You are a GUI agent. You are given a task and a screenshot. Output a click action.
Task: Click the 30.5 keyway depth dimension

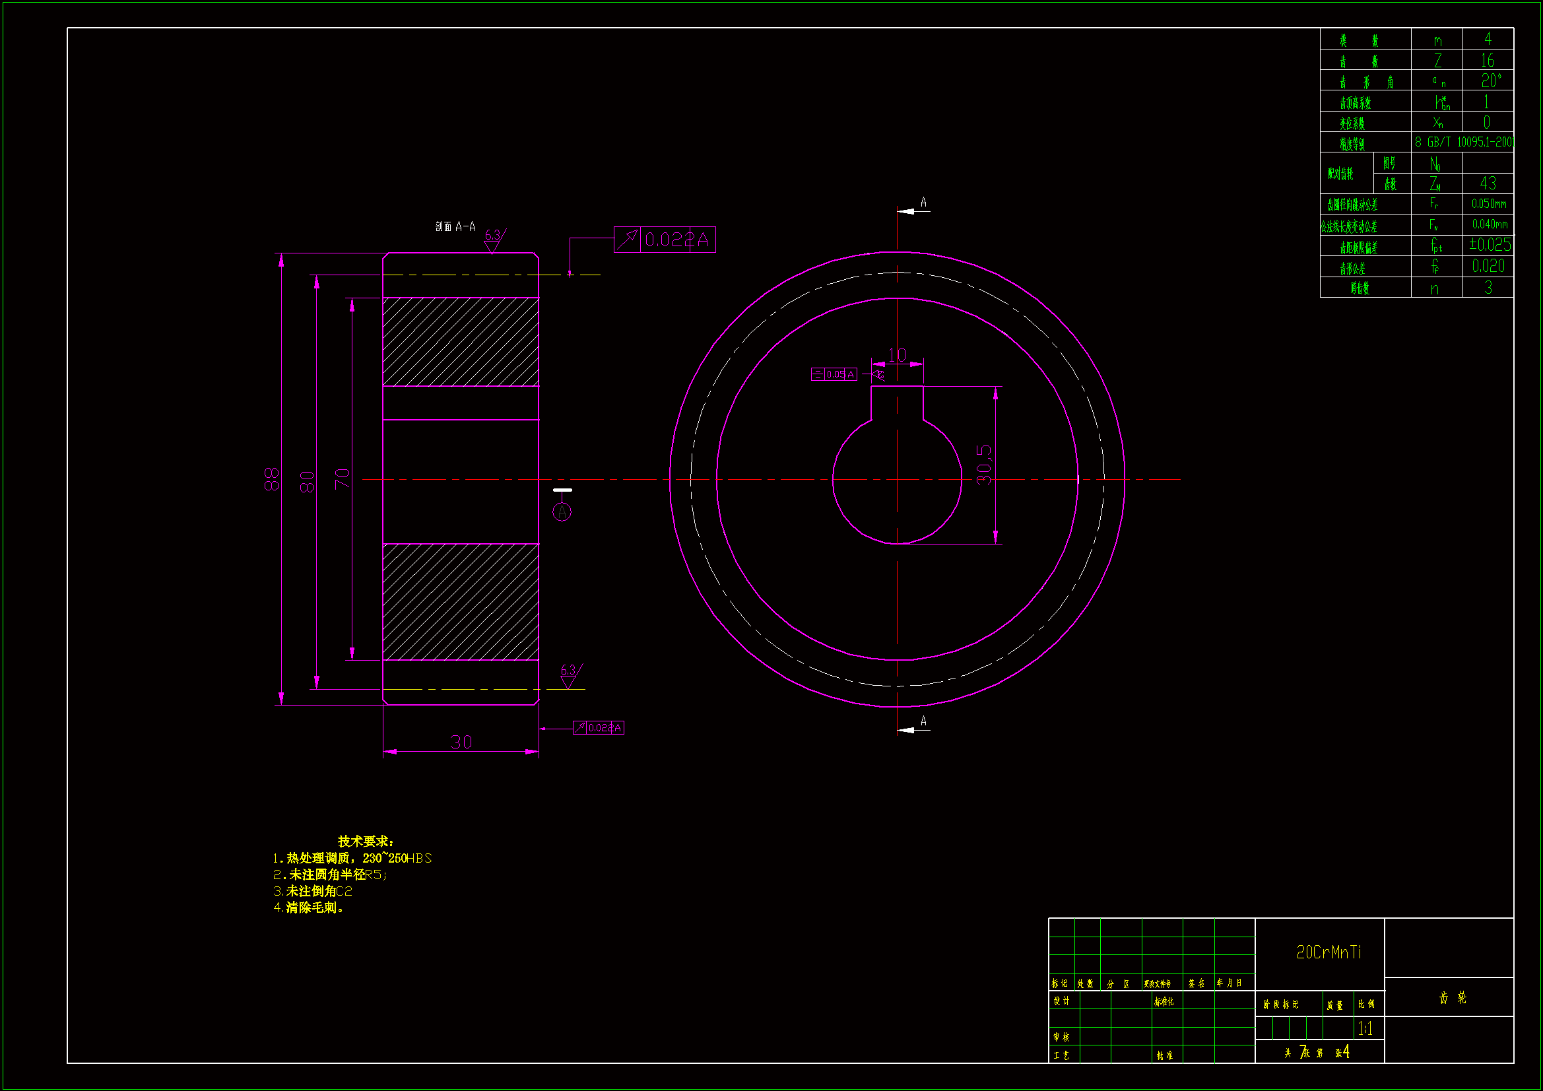tap(984, 465)
